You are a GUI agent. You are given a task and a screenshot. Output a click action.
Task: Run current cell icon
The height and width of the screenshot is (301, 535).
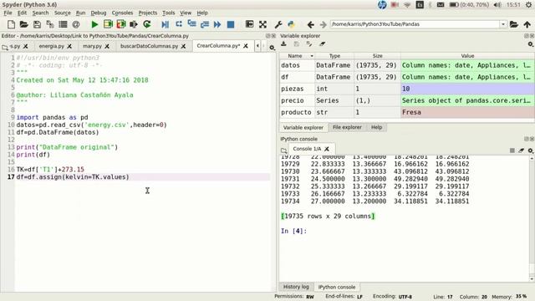(108, 24)
